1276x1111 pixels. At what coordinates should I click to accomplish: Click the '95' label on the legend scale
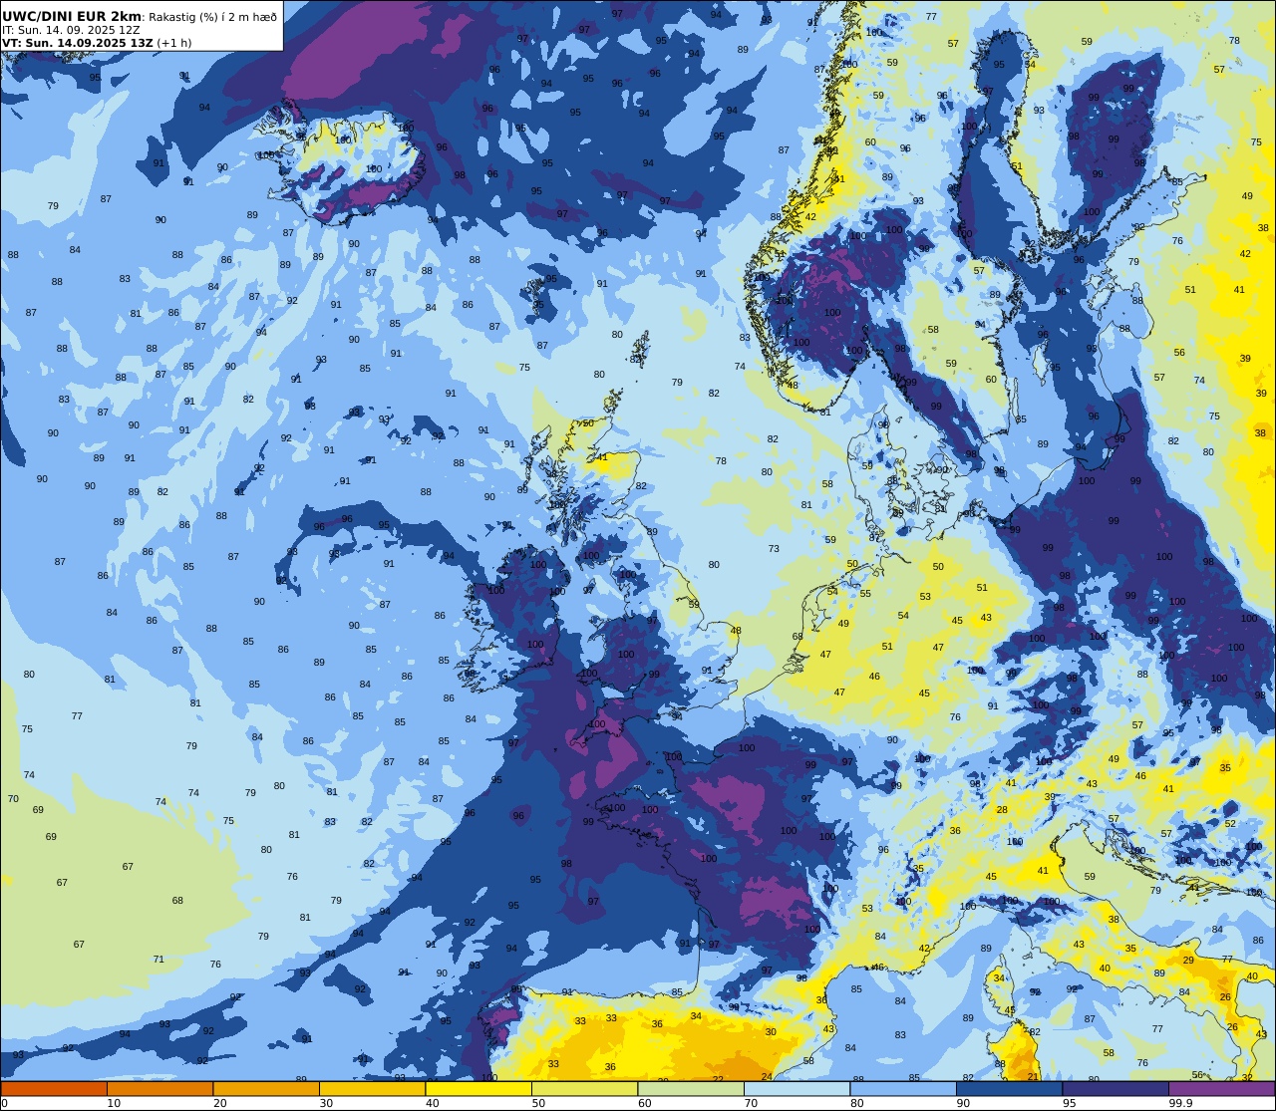point(1069,1103)
